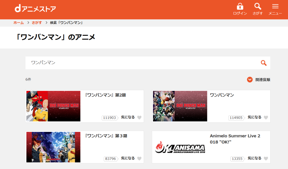288x169 pixels.
Task: Click the 6件 result count text
Action: click(28, 79)
